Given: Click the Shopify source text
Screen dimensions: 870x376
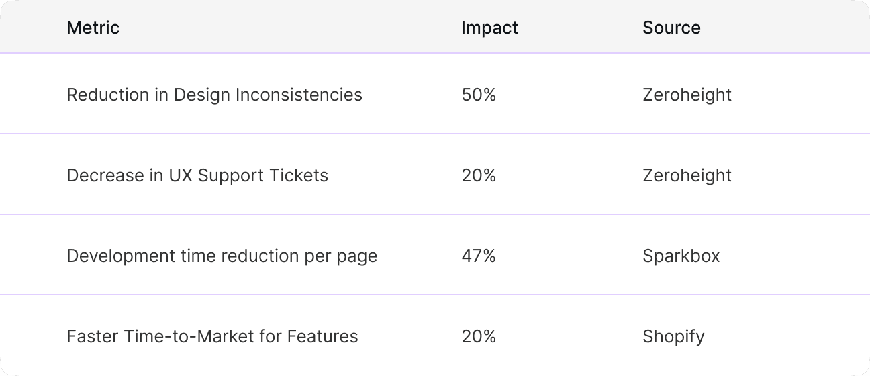Looking at the screenshot, I should (673, 336).
